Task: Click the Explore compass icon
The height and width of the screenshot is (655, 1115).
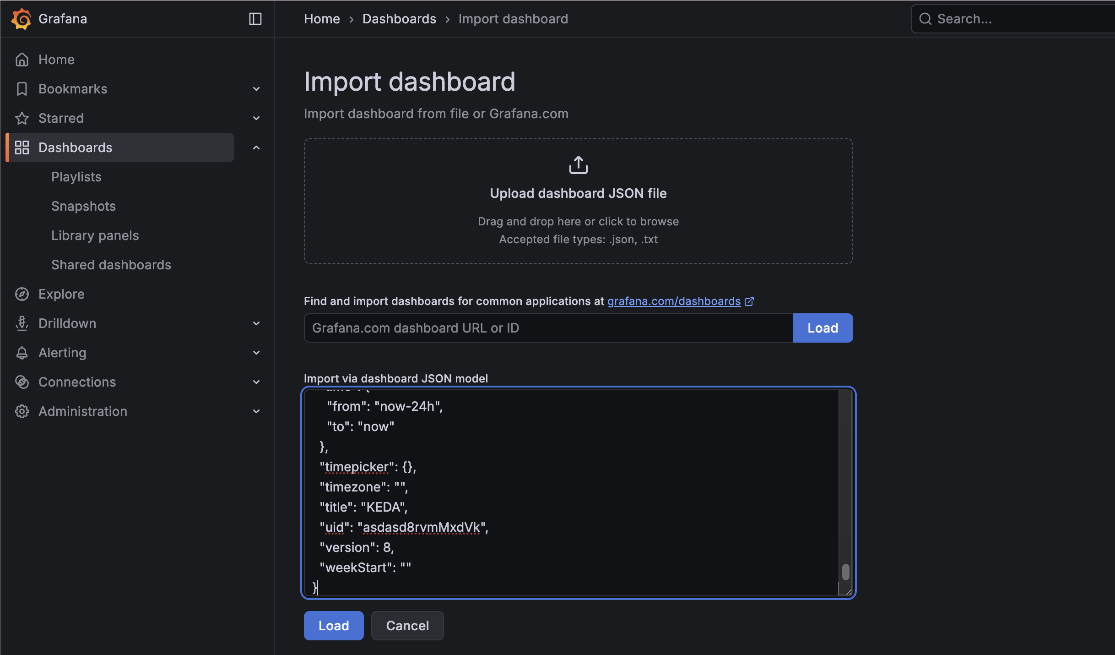Action: tap(22, 294)
